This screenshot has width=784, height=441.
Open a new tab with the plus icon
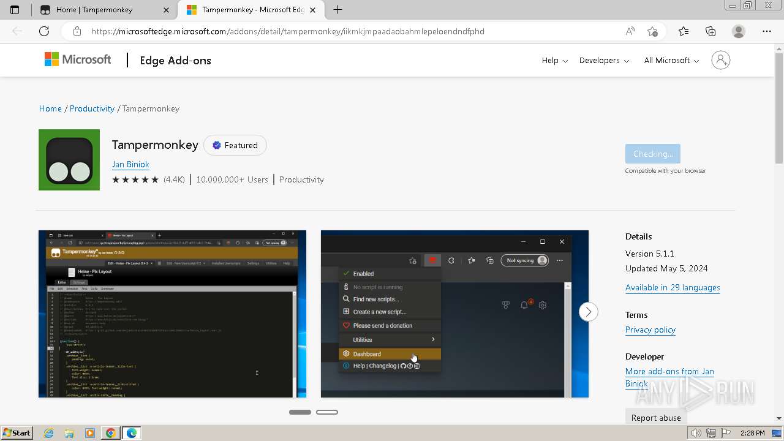point(337,10)
